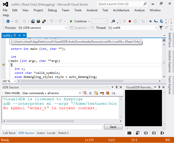
Task: Click the Continue button
Action: click(x=80, y=21)
